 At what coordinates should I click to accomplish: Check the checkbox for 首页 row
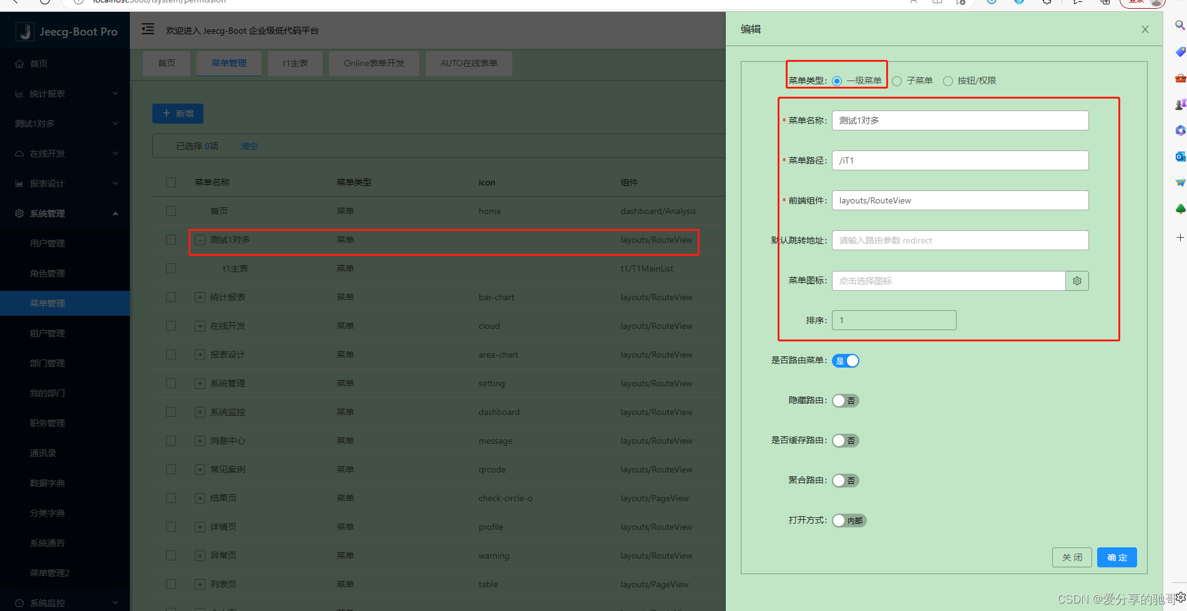click(x=171, y=211)
